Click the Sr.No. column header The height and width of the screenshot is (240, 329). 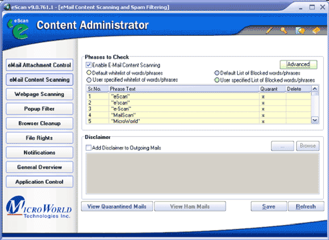pos(97,89)
